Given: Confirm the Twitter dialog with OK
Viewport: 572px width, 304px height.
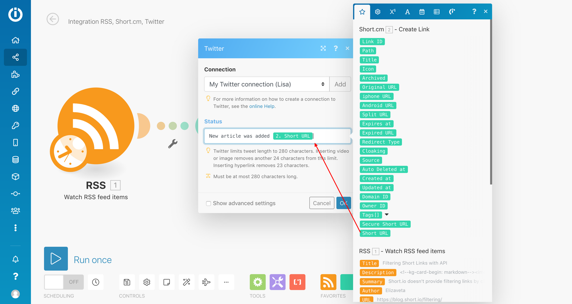Looking at the screenshot, I should click(344, 203).
